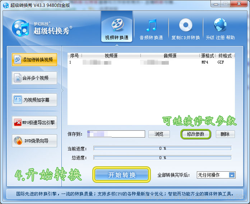Click the GIF target format cell

[221, 62]
